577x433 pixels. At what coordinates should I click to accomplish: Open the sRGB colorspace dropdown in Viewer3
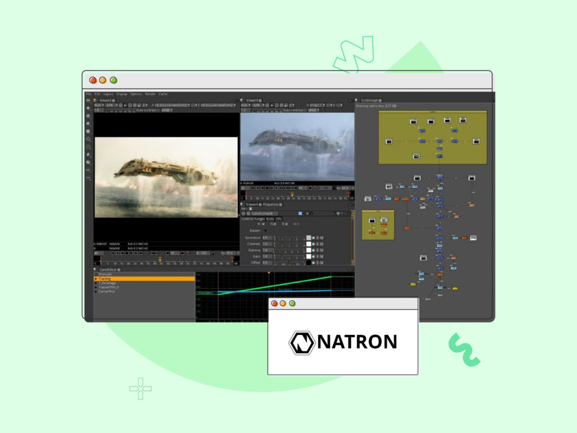tap(314, 110)
